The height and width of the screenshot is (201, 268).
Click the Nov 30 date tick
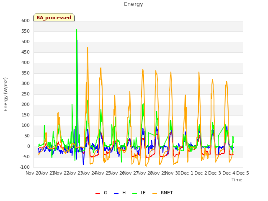(173, 173)
